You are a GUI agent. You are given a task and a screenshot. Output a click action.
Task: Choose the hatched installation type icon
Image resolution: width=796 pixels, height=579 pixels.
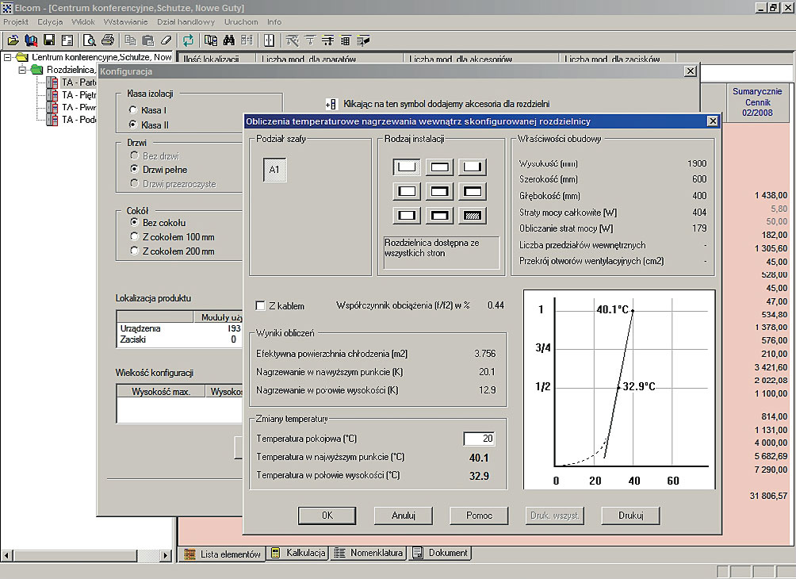(473, 215)
